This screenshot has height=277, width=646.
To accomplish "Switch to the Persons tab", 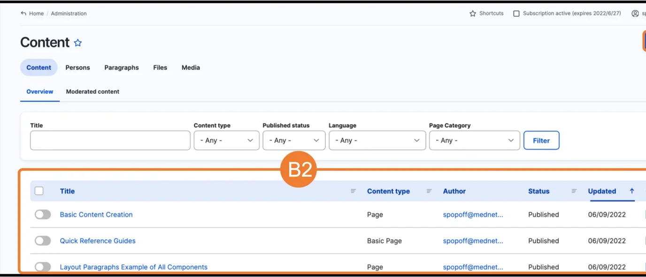I will [77, 68].
